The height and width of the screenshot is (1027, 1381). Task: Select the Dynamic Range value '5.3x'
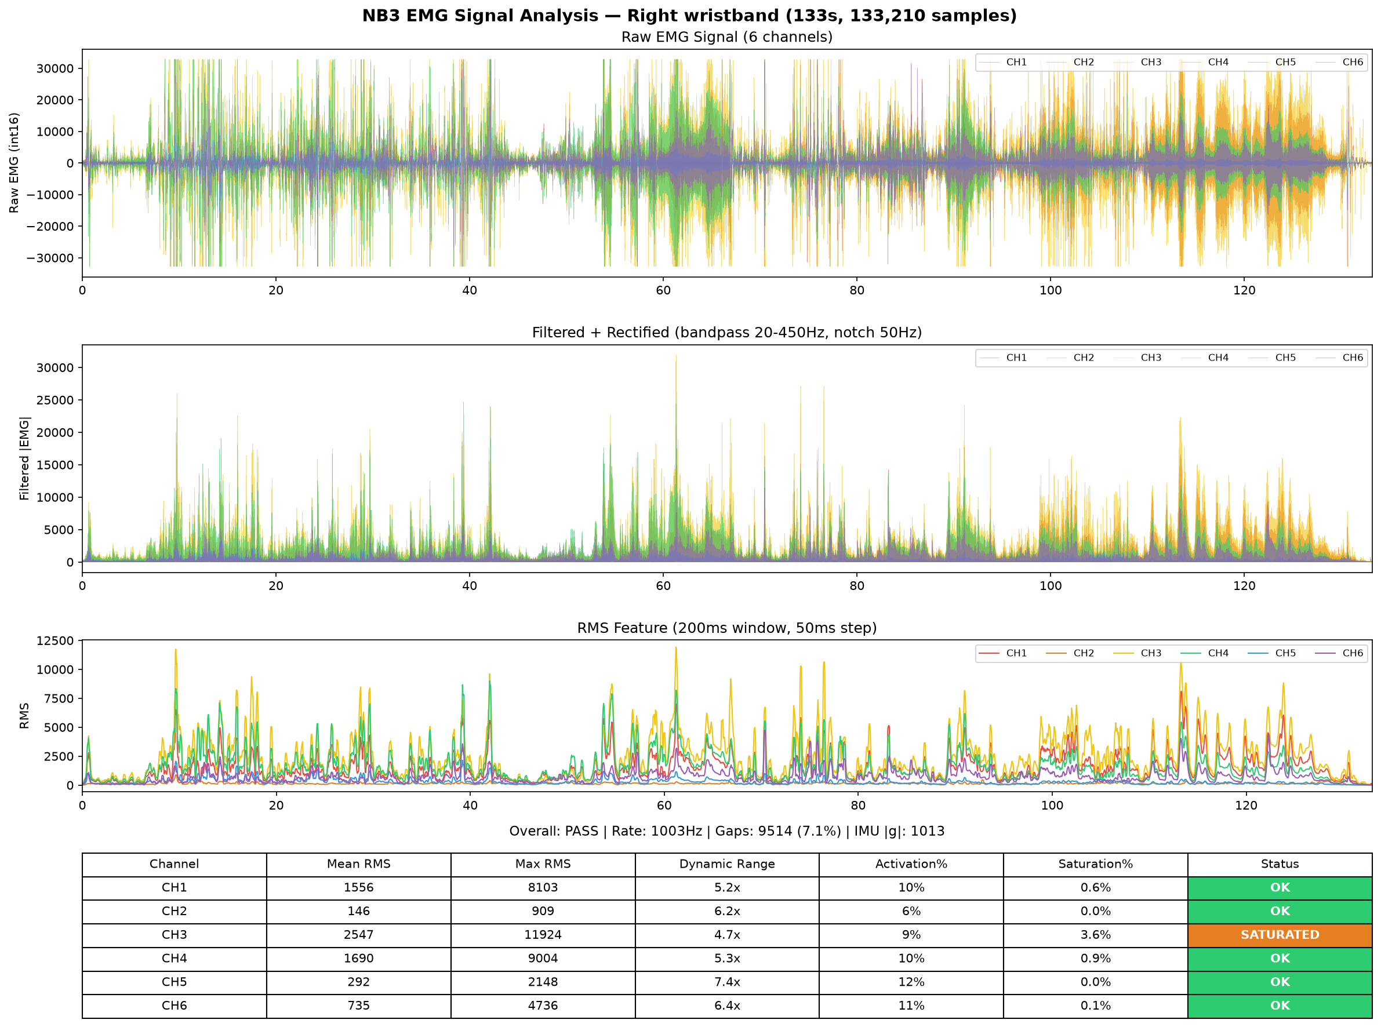coord(727,958)
